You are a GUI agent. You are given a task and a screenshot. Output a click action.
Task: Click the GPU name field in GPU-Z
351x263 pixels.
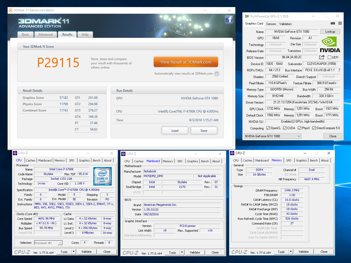[292, 32]
